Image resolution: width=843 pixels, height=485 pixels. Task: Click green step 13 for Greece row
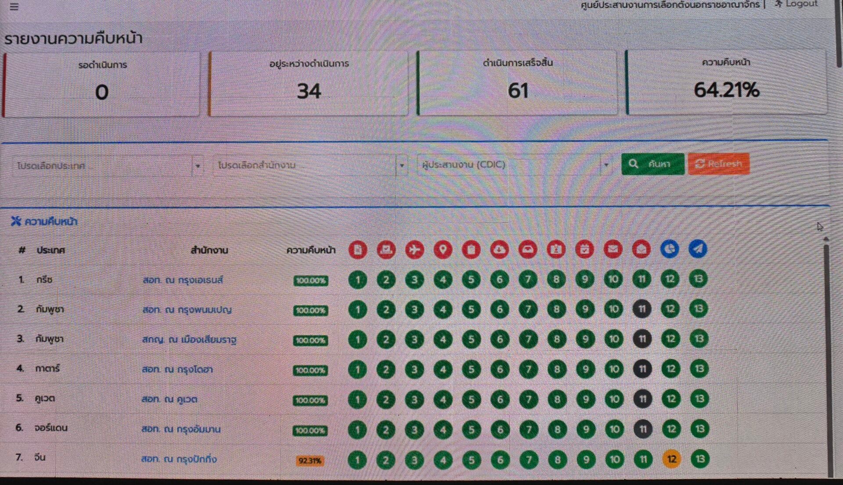(x=698, y=279)
